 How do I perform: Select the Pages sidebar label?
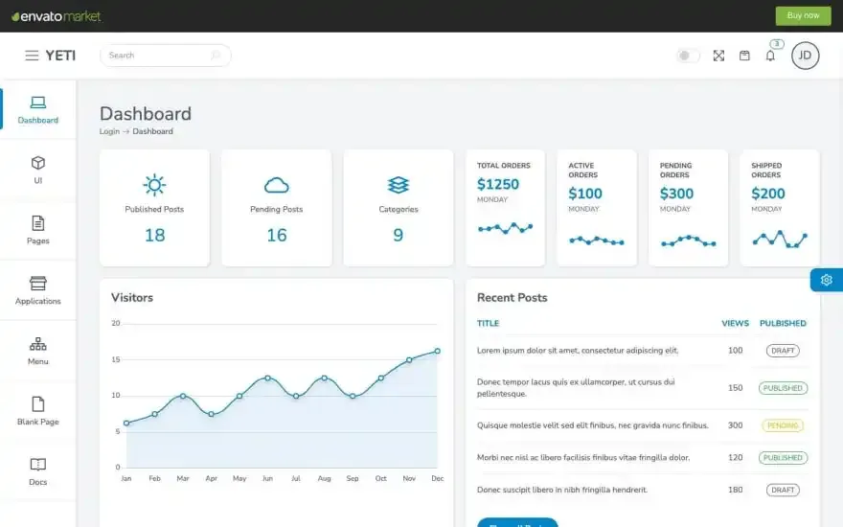click(x=38, y=241)
